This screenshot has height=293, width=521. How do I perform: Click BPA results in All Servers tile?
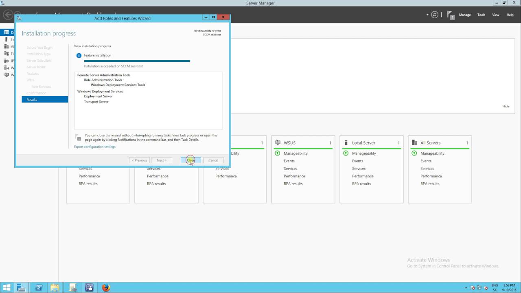click(430, 184)
